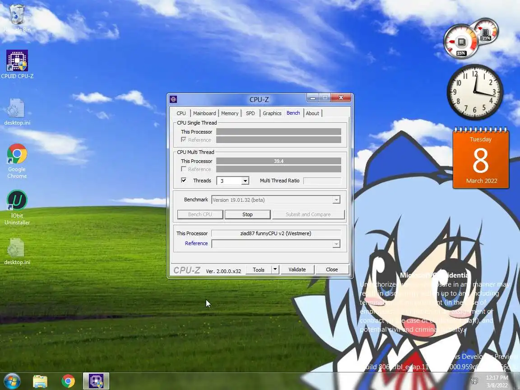Image resolution: width=520 pixels, height=390 pixels.
Task: Click the calendar gadget showing March 8
Action: point(481,158)
